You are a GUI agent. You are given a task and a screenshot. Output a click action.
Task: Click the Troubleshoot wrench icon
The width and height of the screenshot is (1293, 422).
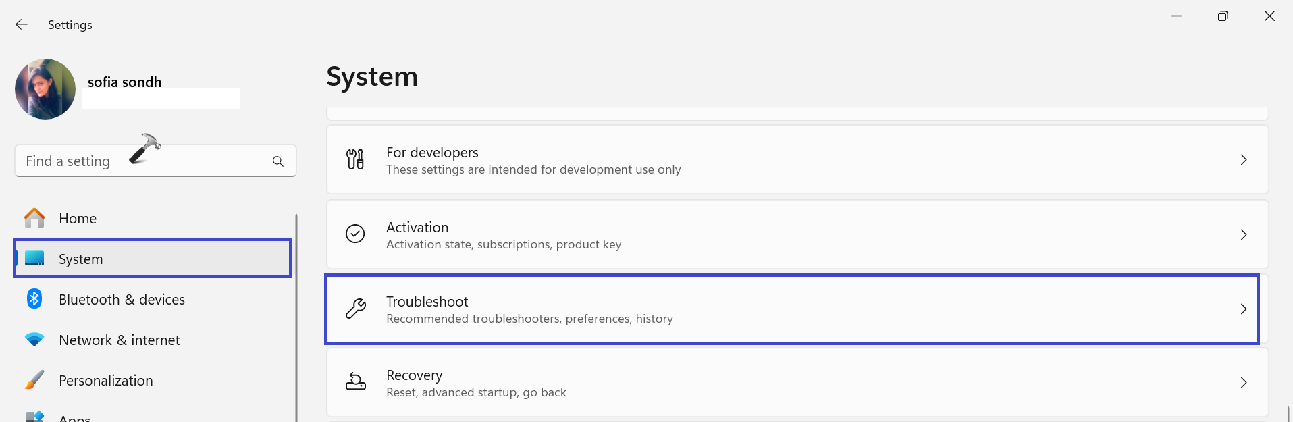click(x=355, y=309)
